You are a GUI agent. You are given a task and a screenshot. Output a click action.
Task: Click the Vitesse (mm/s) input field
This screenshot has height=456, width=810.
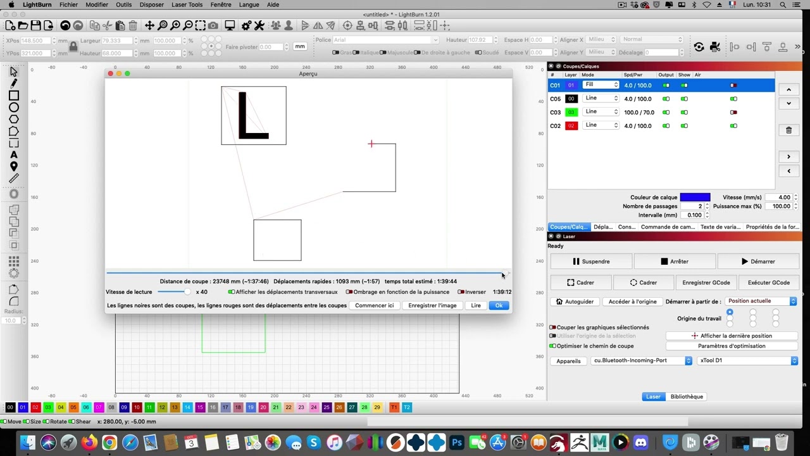tap(778, 197)
